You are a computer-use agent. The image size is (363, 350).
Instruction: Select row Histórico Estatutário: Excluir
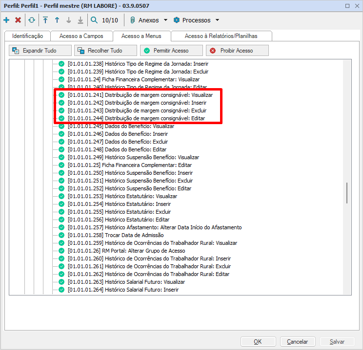pyautogui.click(x=119, y=212)
